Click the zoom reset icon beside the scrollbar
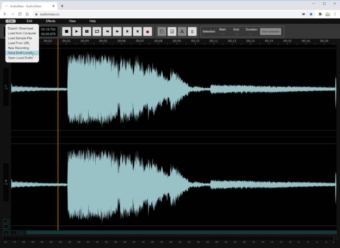 21,233
